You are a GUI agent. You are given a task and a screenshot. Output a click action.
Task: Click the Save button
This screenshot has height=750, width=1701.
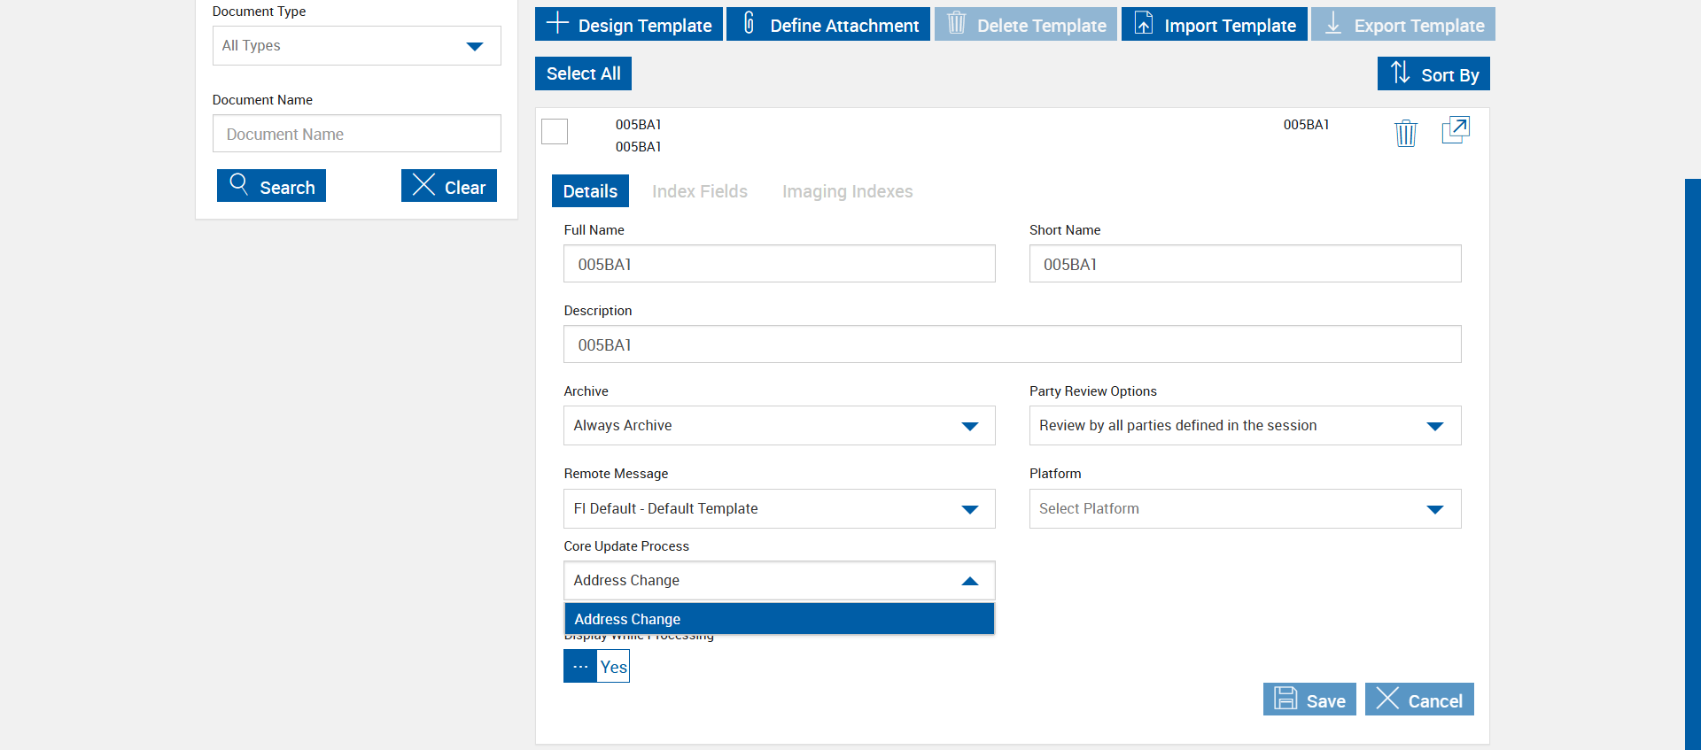click(x=1309, y=700)
